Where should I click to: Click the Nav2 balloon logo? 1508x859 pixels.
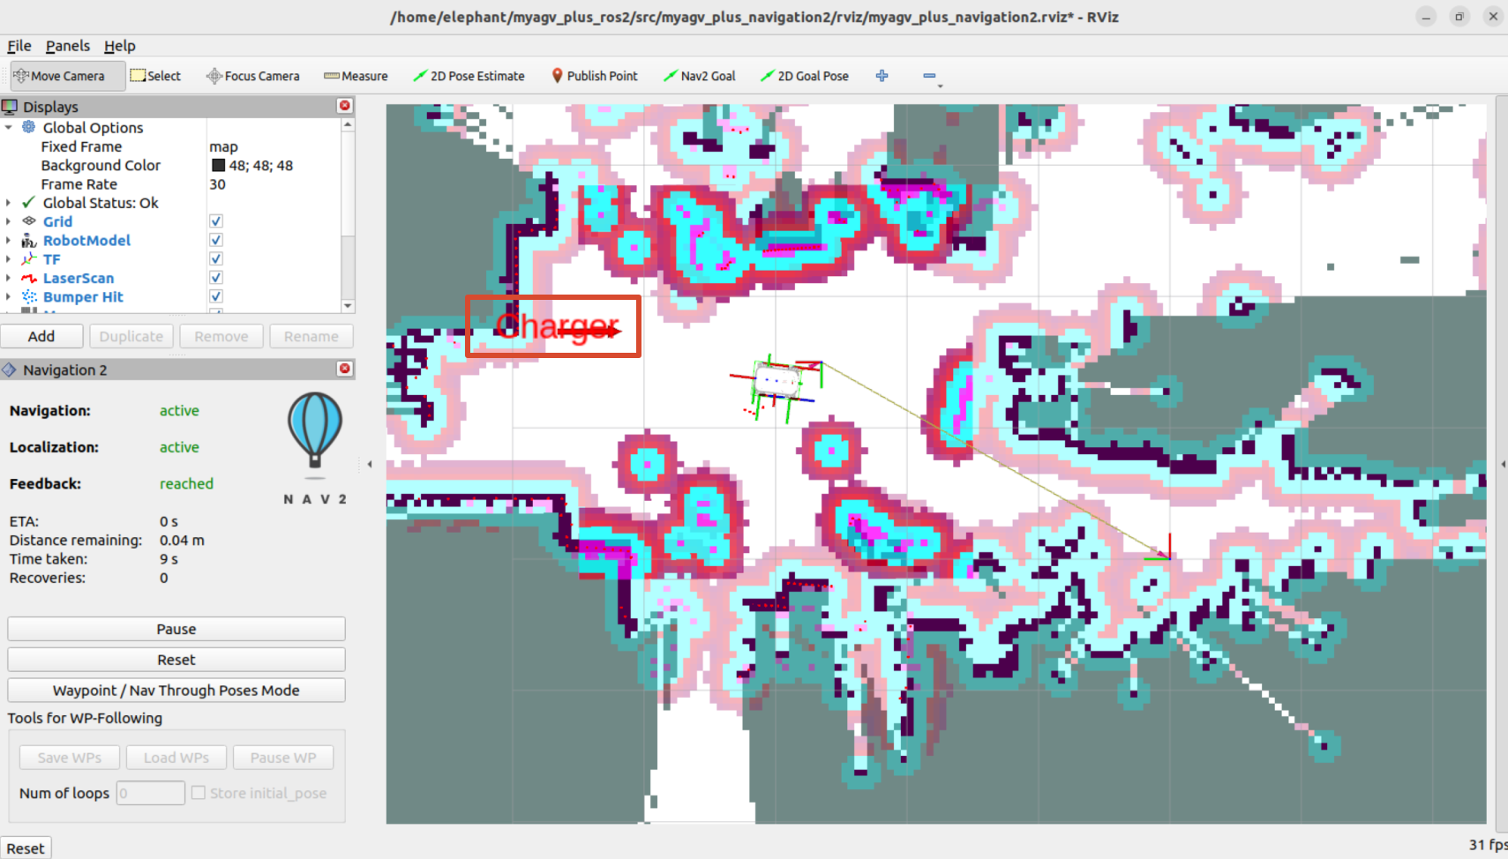click(x=315, y=430)
